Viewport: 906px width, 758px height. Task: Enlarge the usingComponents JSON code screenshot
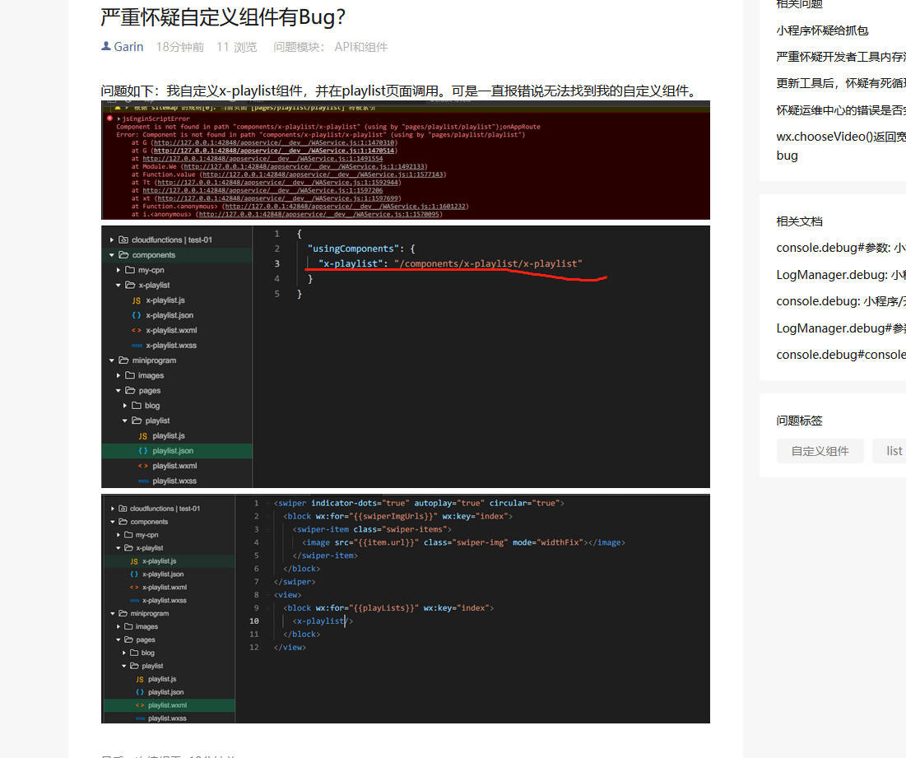pos(406,357)
